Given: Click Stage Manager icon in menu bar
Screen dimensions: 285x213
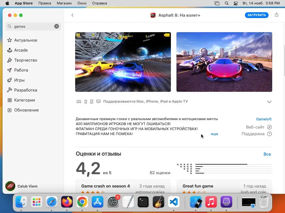Looking at the screenshot, I should click(217, 3).
